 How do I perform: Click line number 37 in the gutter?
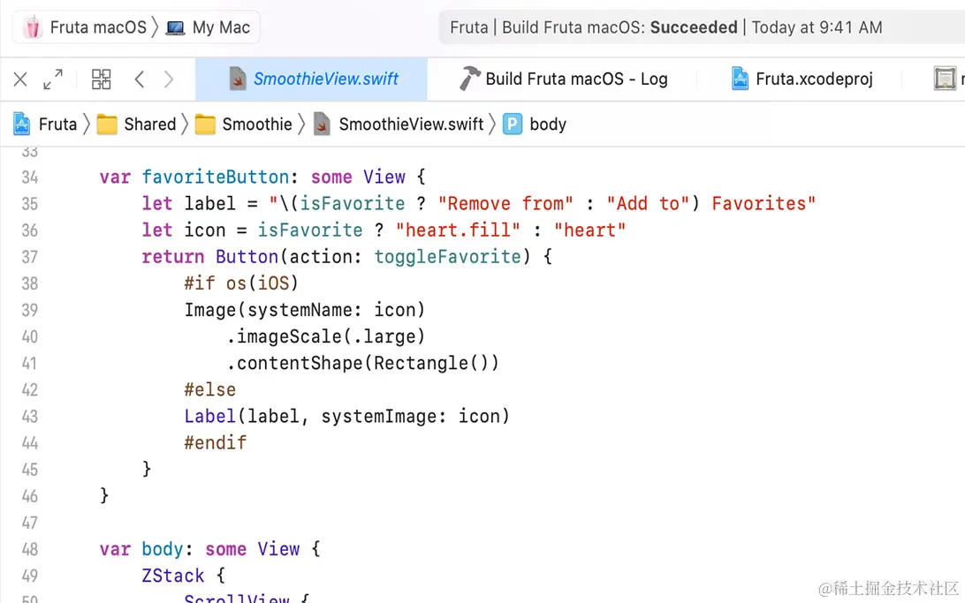(29, 257)
